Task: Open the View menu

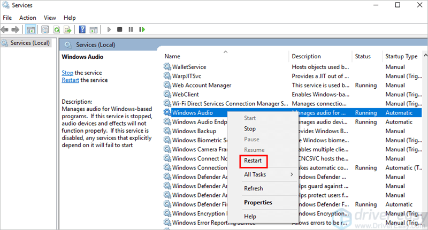Action: point(50,18)
